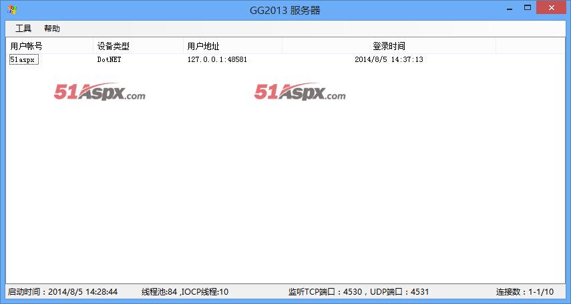Image resolution: width=571 pixels, height=304 pixels.
Task: Click 连接数 1-1/10 status entry
Action: click(x=525, y=291)
